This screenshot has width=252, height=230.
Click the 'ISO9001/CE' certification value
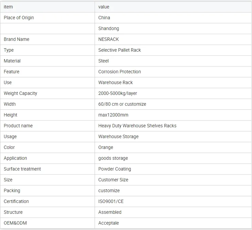[111, 201]
